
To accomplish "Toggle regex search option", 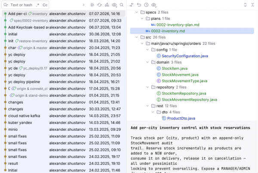I will 38,5.
